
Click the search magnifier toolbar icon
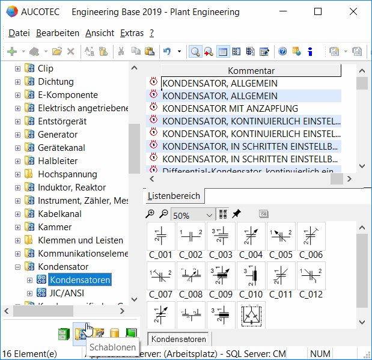tap(195, 52)
